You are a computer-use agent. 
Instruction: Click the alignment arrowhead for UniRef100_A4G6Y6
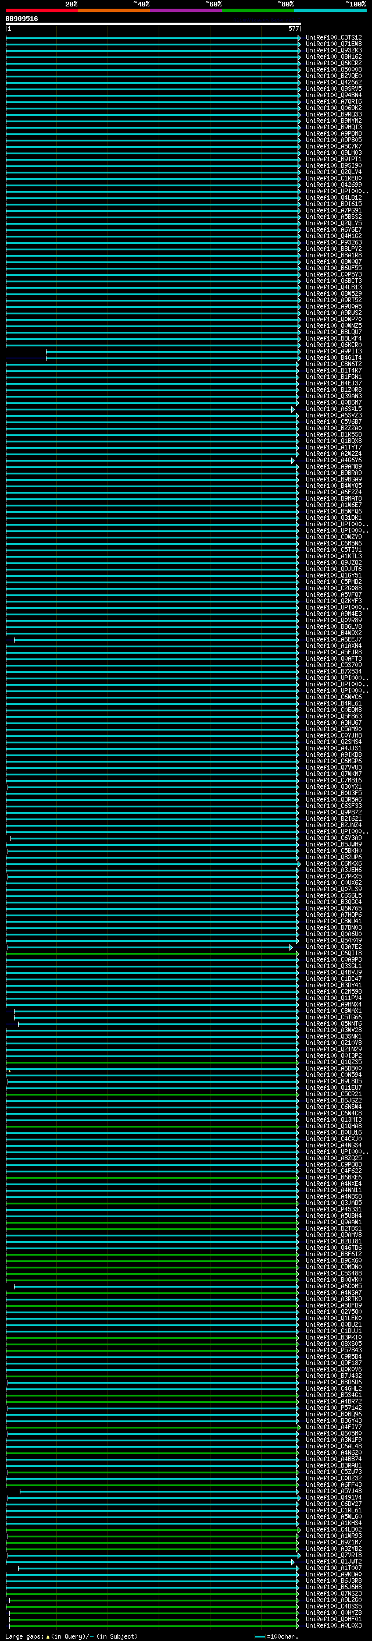[x=293, y=460]
